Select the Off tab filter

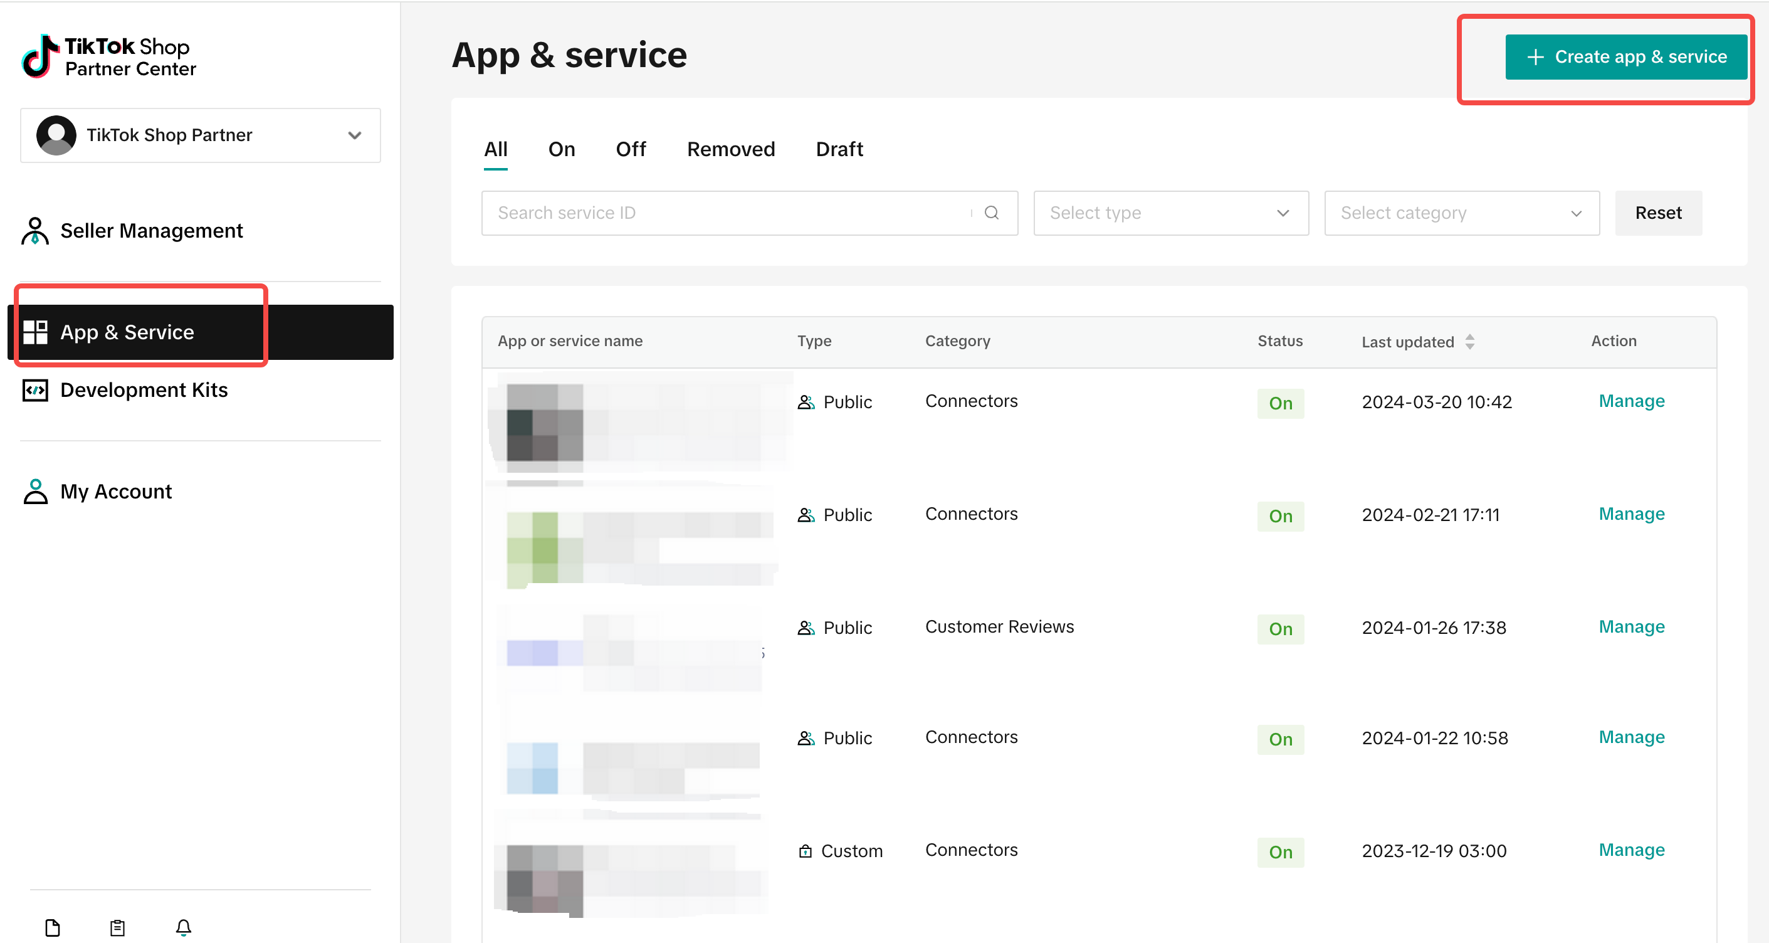(631, 149)
